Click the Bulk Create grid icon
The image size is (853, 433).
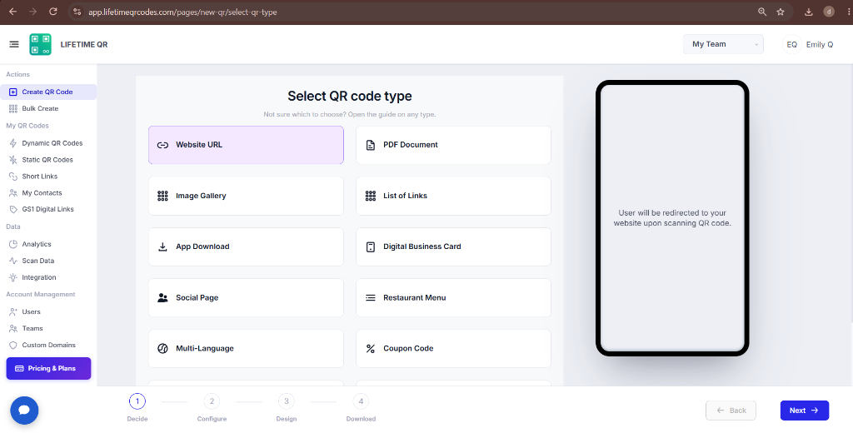[13, 109]
